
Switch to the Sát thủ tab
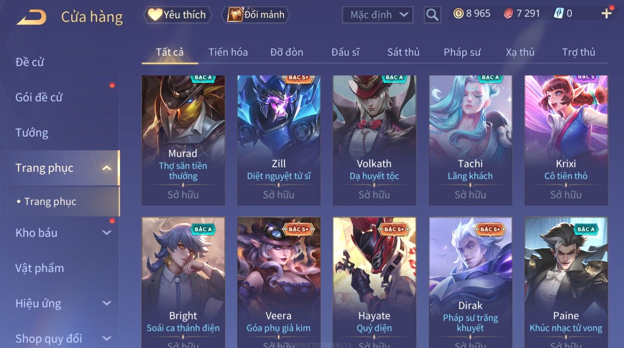[403, 52]
